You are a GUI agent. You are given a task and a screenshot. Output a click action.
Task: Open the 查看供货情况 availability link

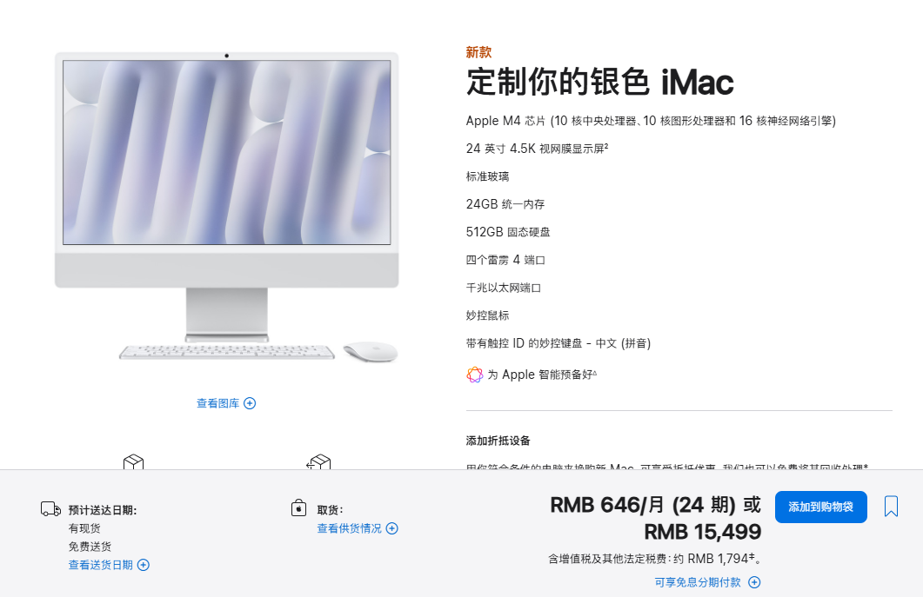pos(349,528)
